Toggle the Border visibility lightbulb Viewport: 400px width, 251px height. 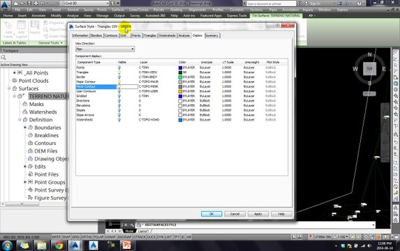(119, 77)
